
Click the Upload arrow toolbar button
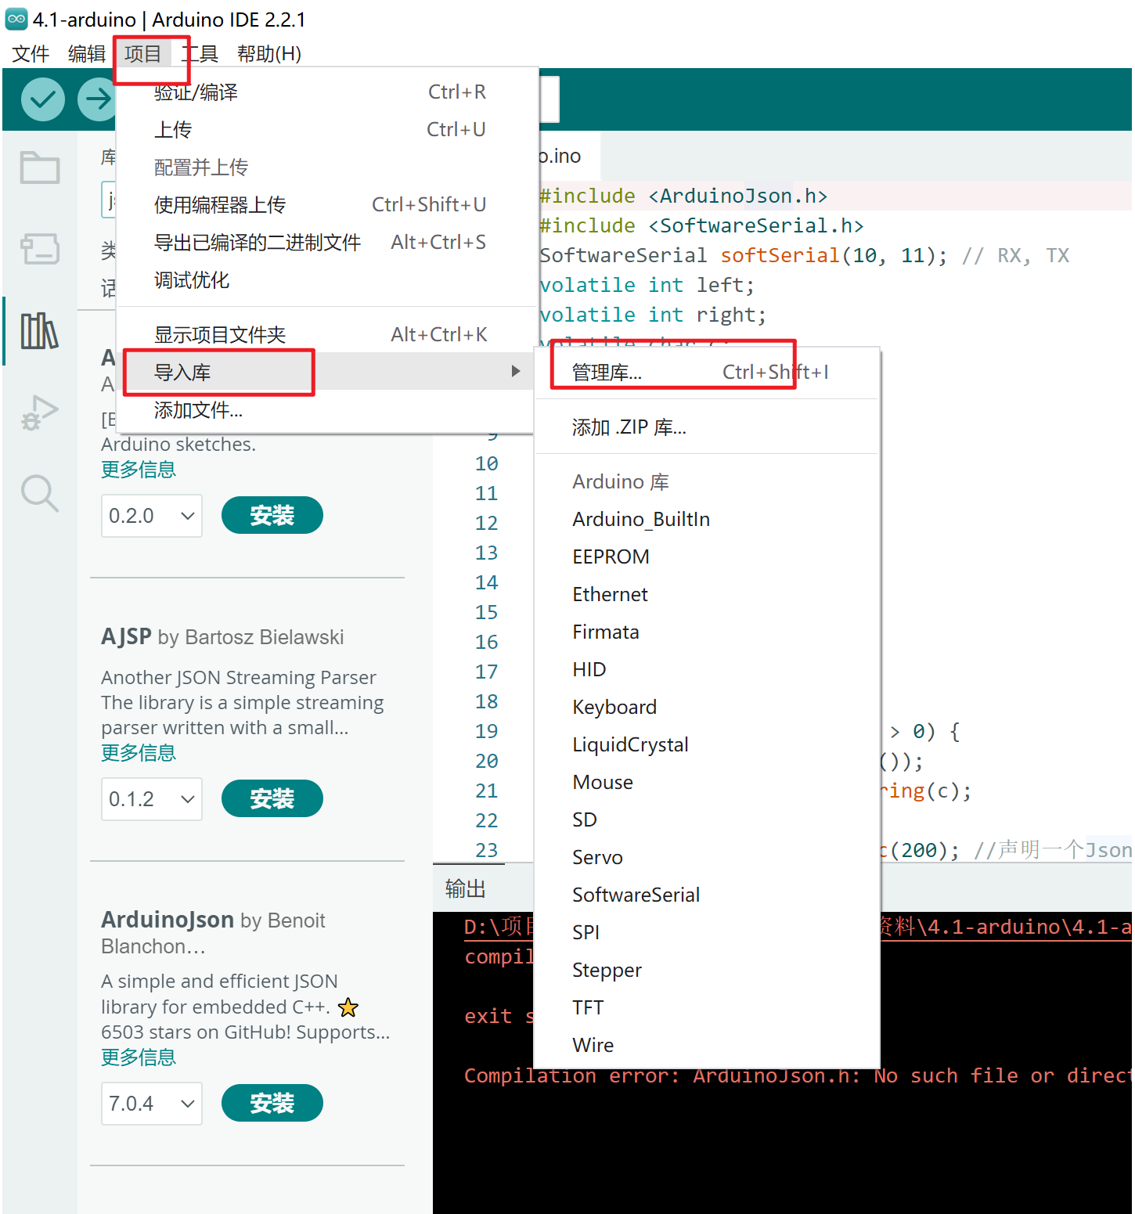click(97, 99)
